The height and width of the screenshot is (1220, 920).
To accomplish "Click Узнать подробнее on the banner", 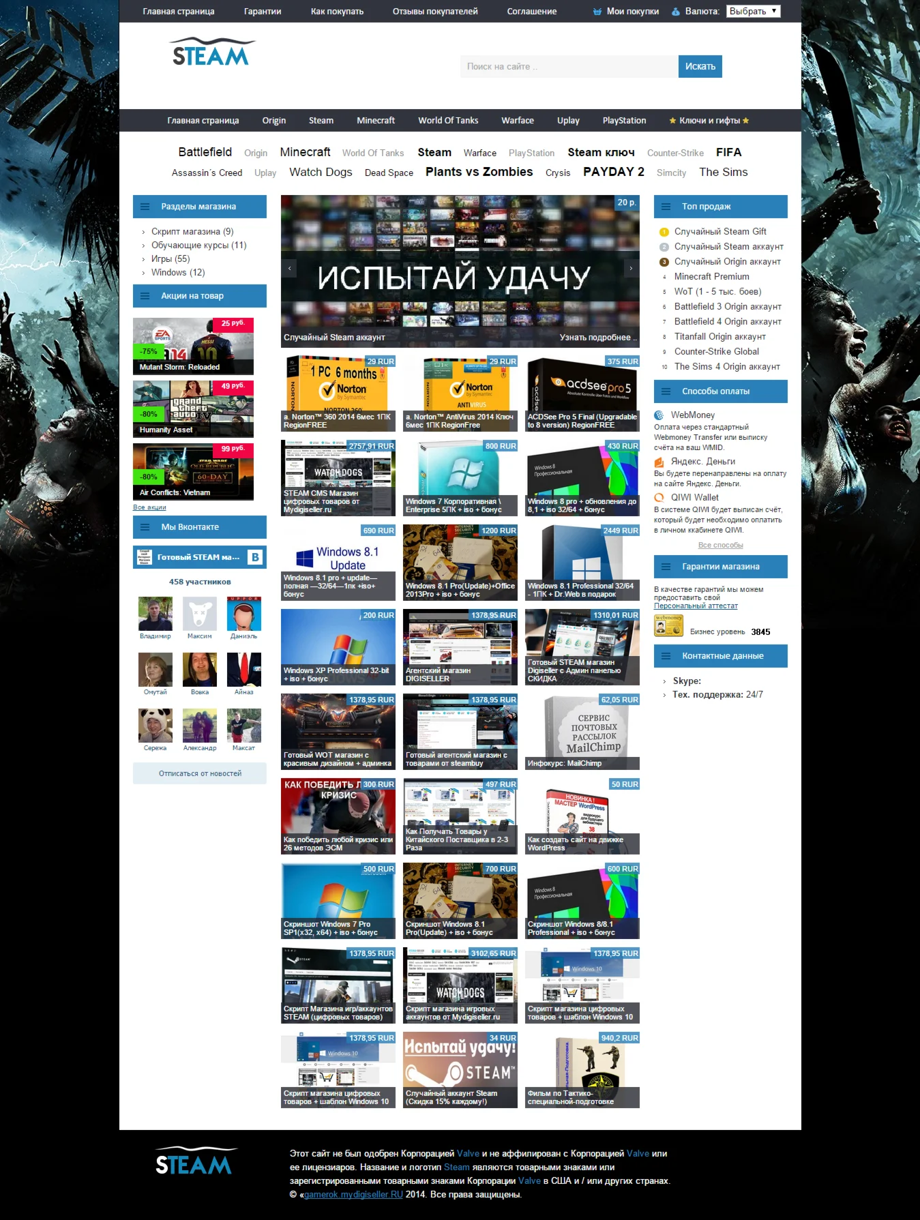I will [x=598, y=338].
